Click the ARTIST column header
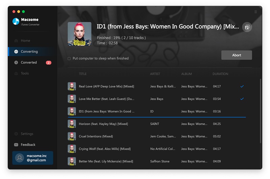Image resolution: width=270 pixels, height=179 pixels. 155,74
